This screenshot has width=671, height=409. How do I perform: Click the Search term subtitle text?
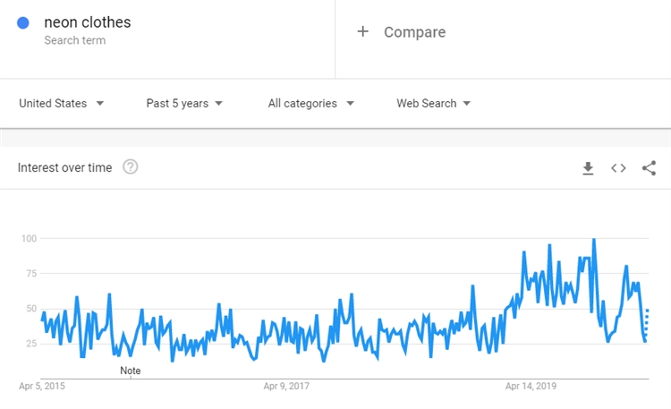74,40
